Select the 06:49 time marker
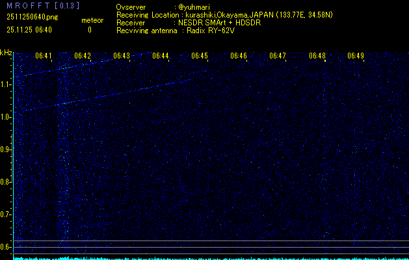This screenshot has width=409, height=260. pyautogui.click(x=356, y=57)
